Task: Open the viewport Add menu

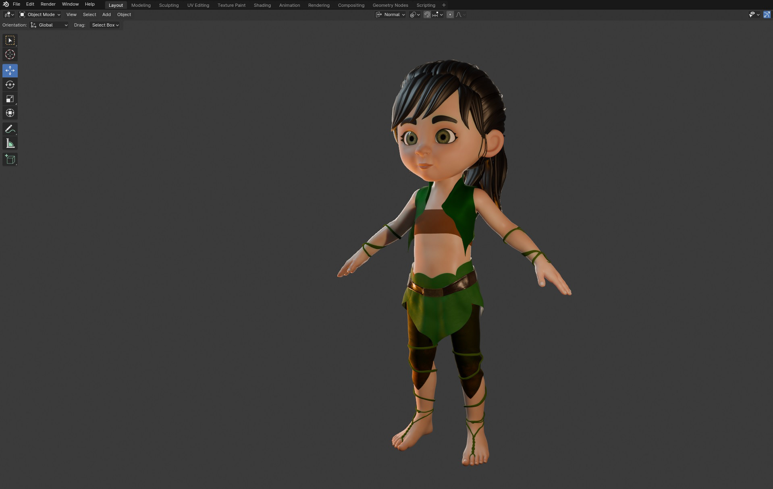Action: [106, 15]
